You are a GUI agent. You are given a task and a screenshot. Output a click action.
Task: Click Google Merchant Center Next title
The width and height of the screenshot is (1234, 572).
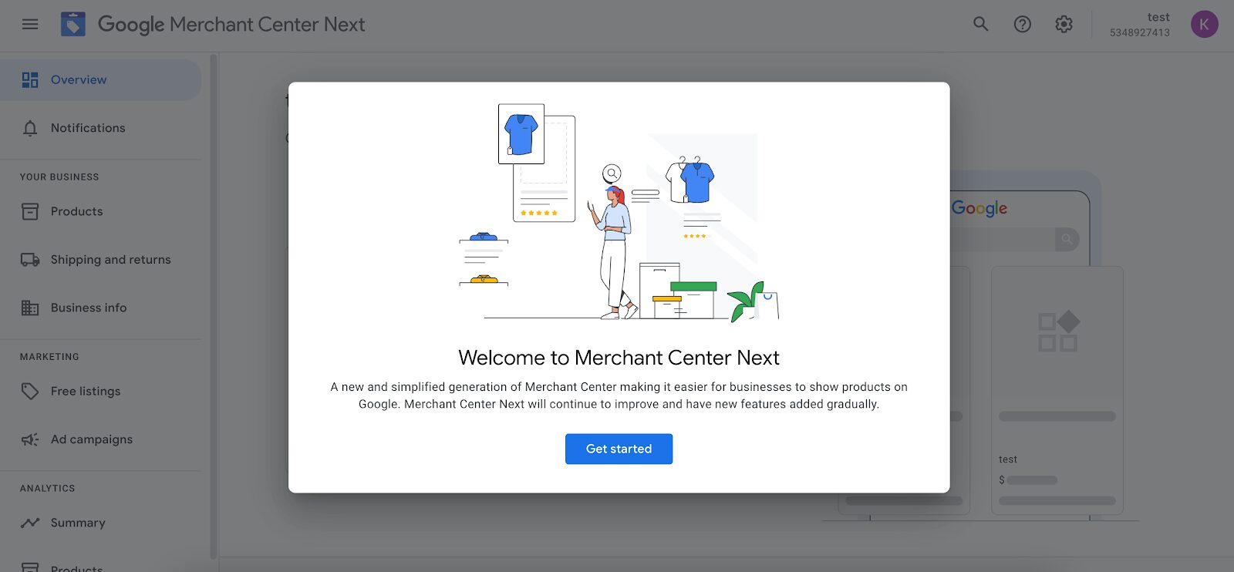pyautogui.click(x=231, y=25)
